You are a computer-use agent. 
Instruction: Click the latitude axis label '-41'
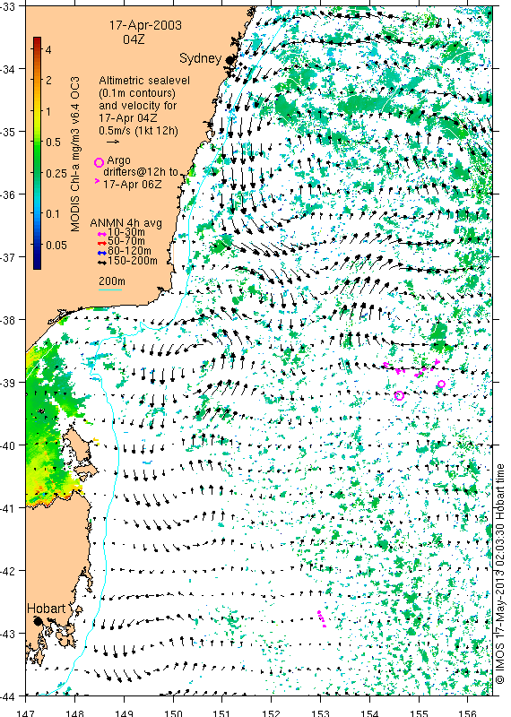point(8,508)
